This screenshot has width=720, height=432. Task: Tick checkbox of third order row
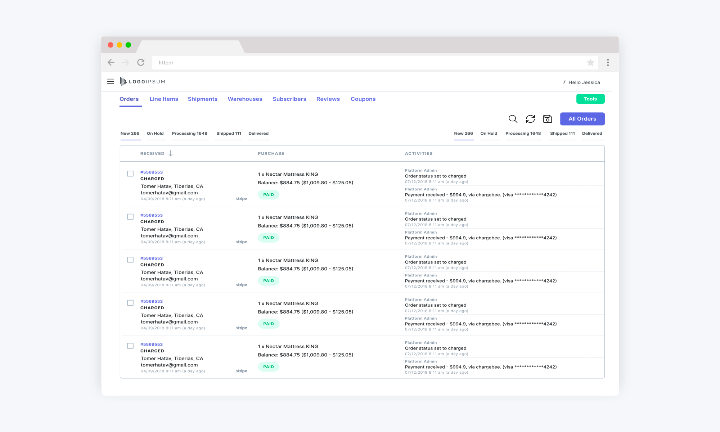pos(130,260)
